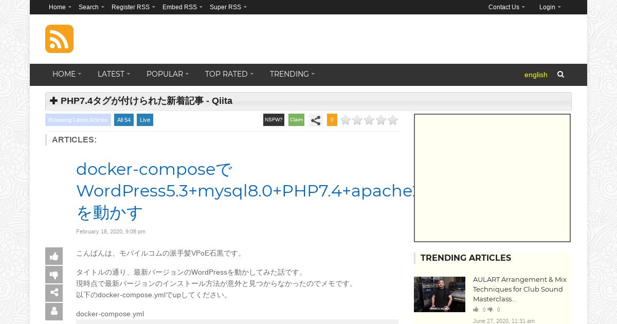Toggle the NSFW? flag button
Screen dimensions: 617x324
point(274,120)
